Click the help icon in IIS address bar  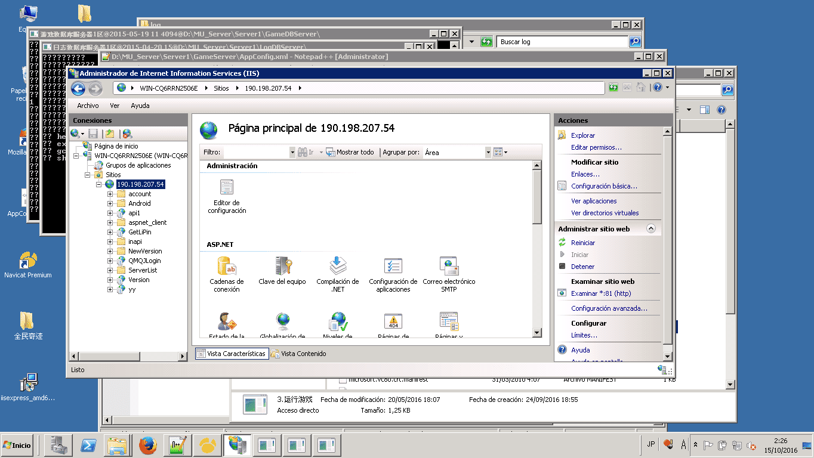tap(657, 88)
